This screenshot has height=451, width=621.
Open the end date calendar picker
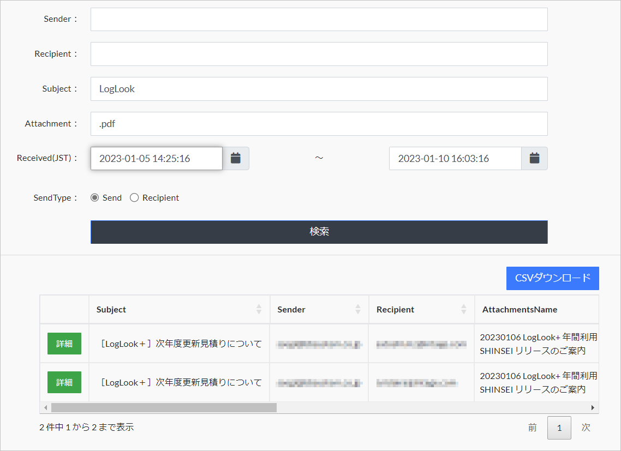[534, 158]
